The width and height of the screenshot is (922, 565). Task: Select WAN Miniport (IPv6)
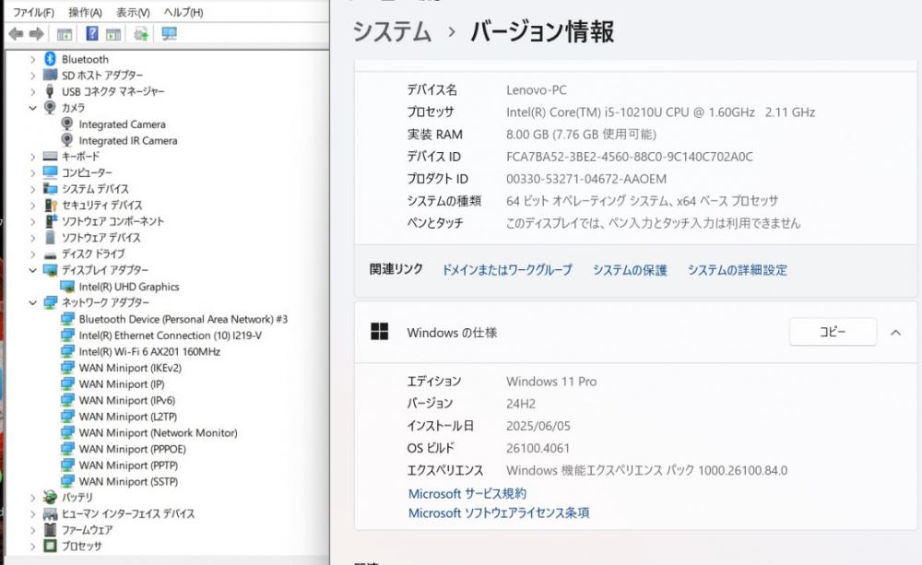click(127, 400)
